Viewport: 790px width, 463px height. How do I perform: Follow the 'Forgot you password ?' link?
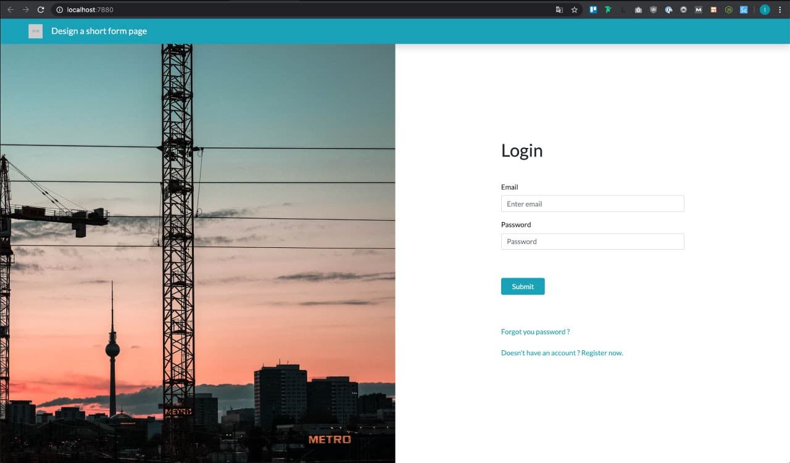[x=535, y=332]
